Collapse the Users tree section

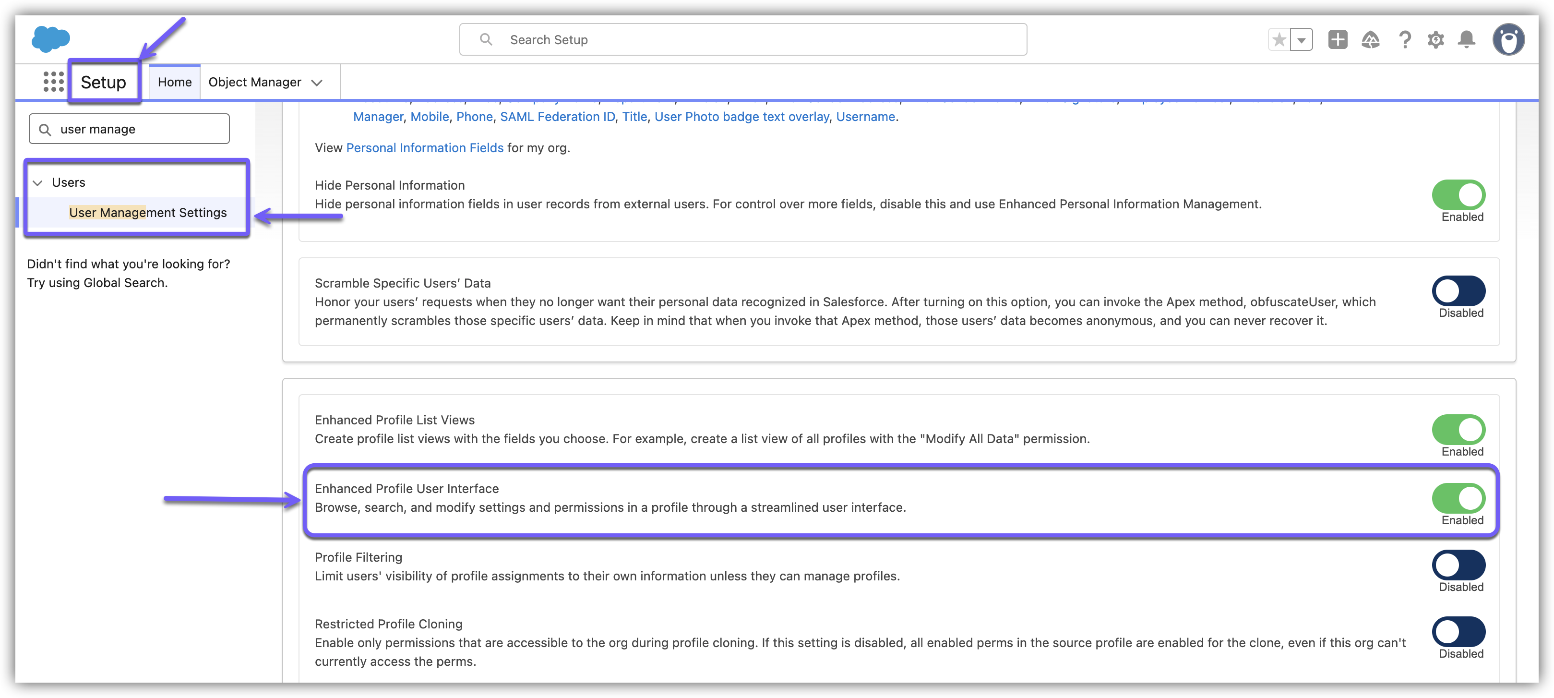(38, 183)
